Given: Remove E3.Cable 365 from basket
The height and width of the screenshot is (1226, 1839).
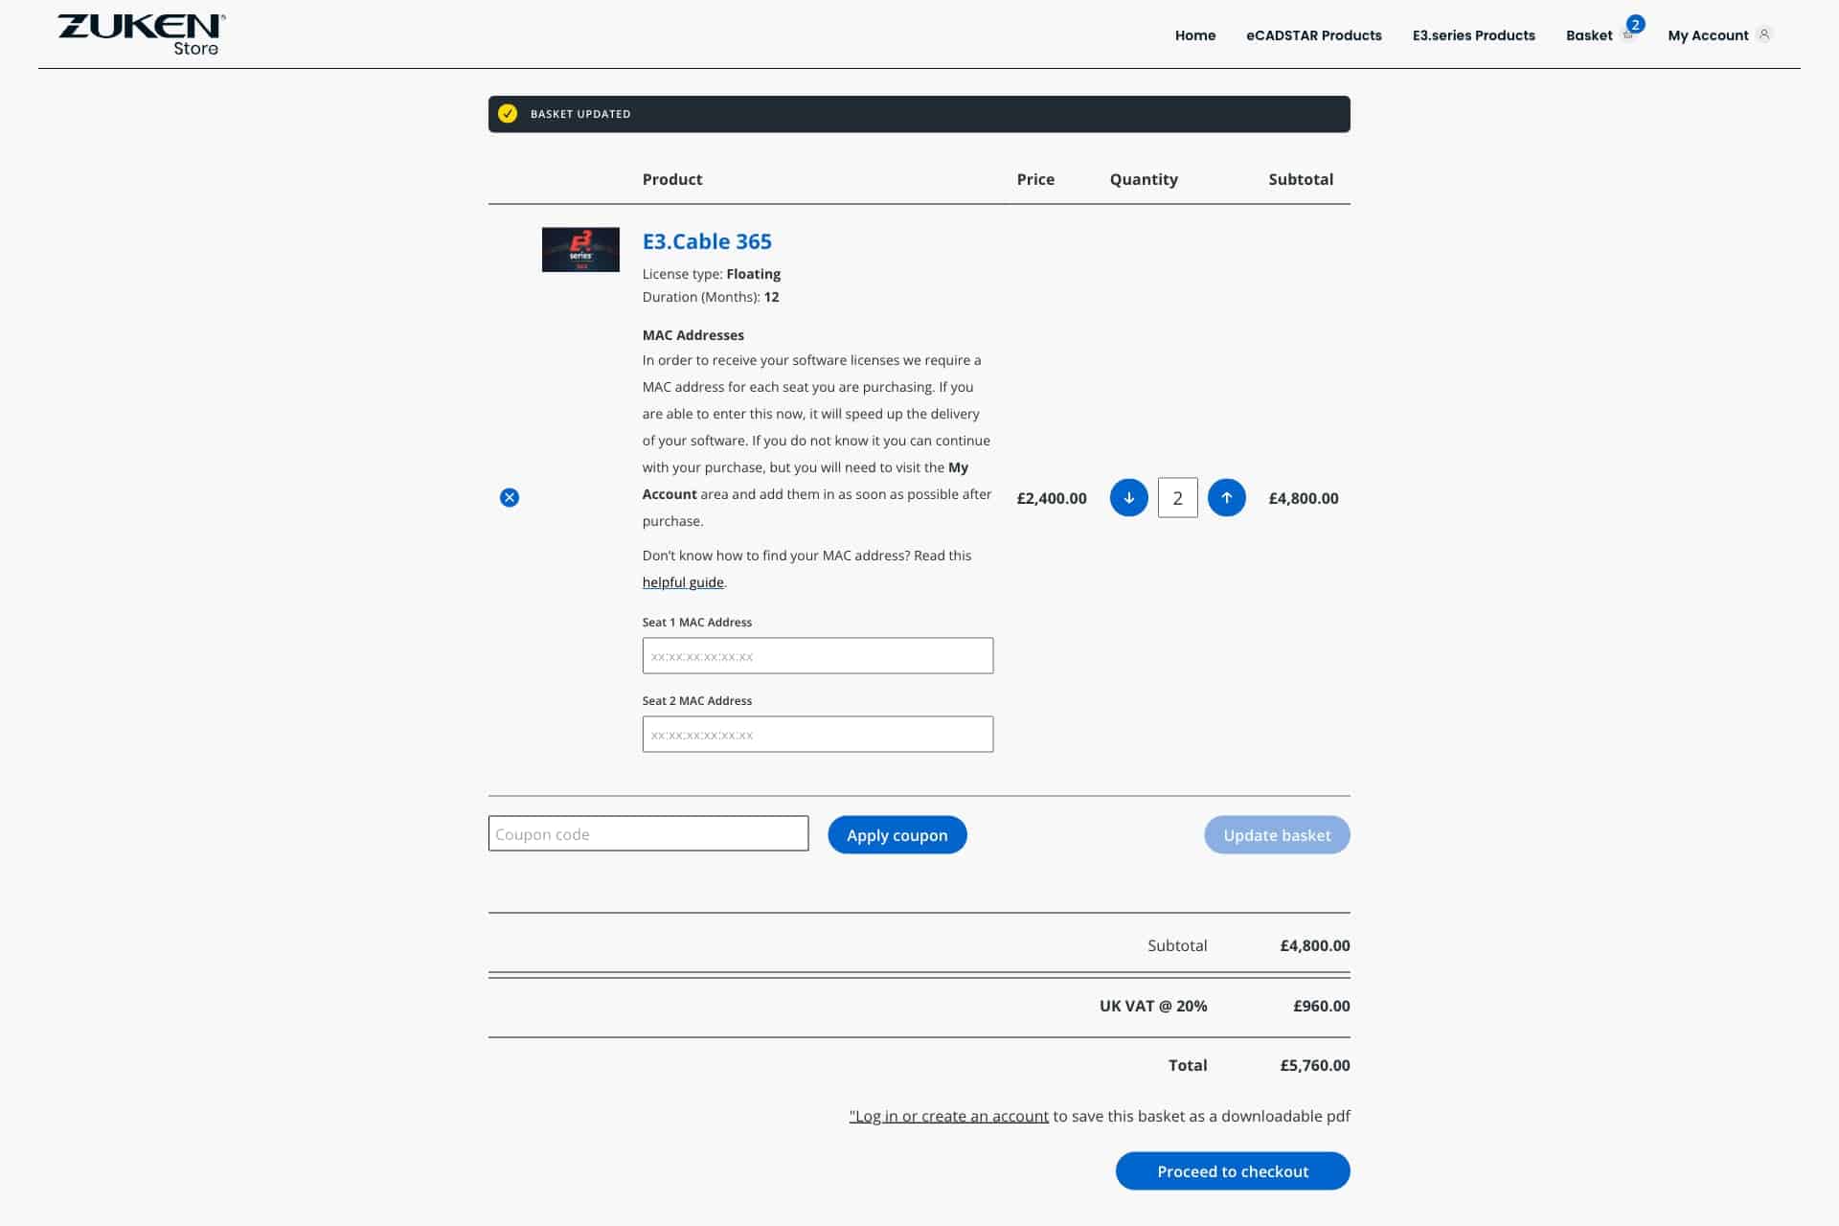Looking at the screenshot, I should (x=510, y=497).
